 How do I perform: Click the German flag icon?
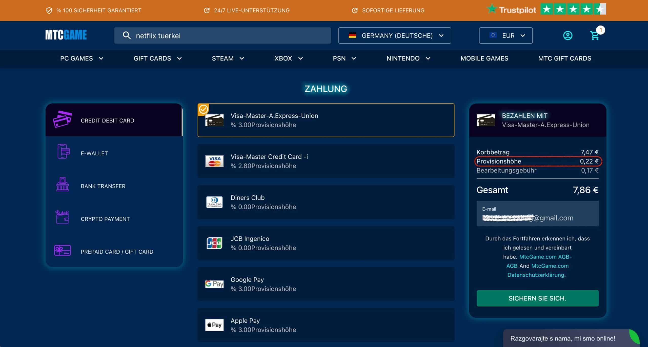[x=352, y=35]
